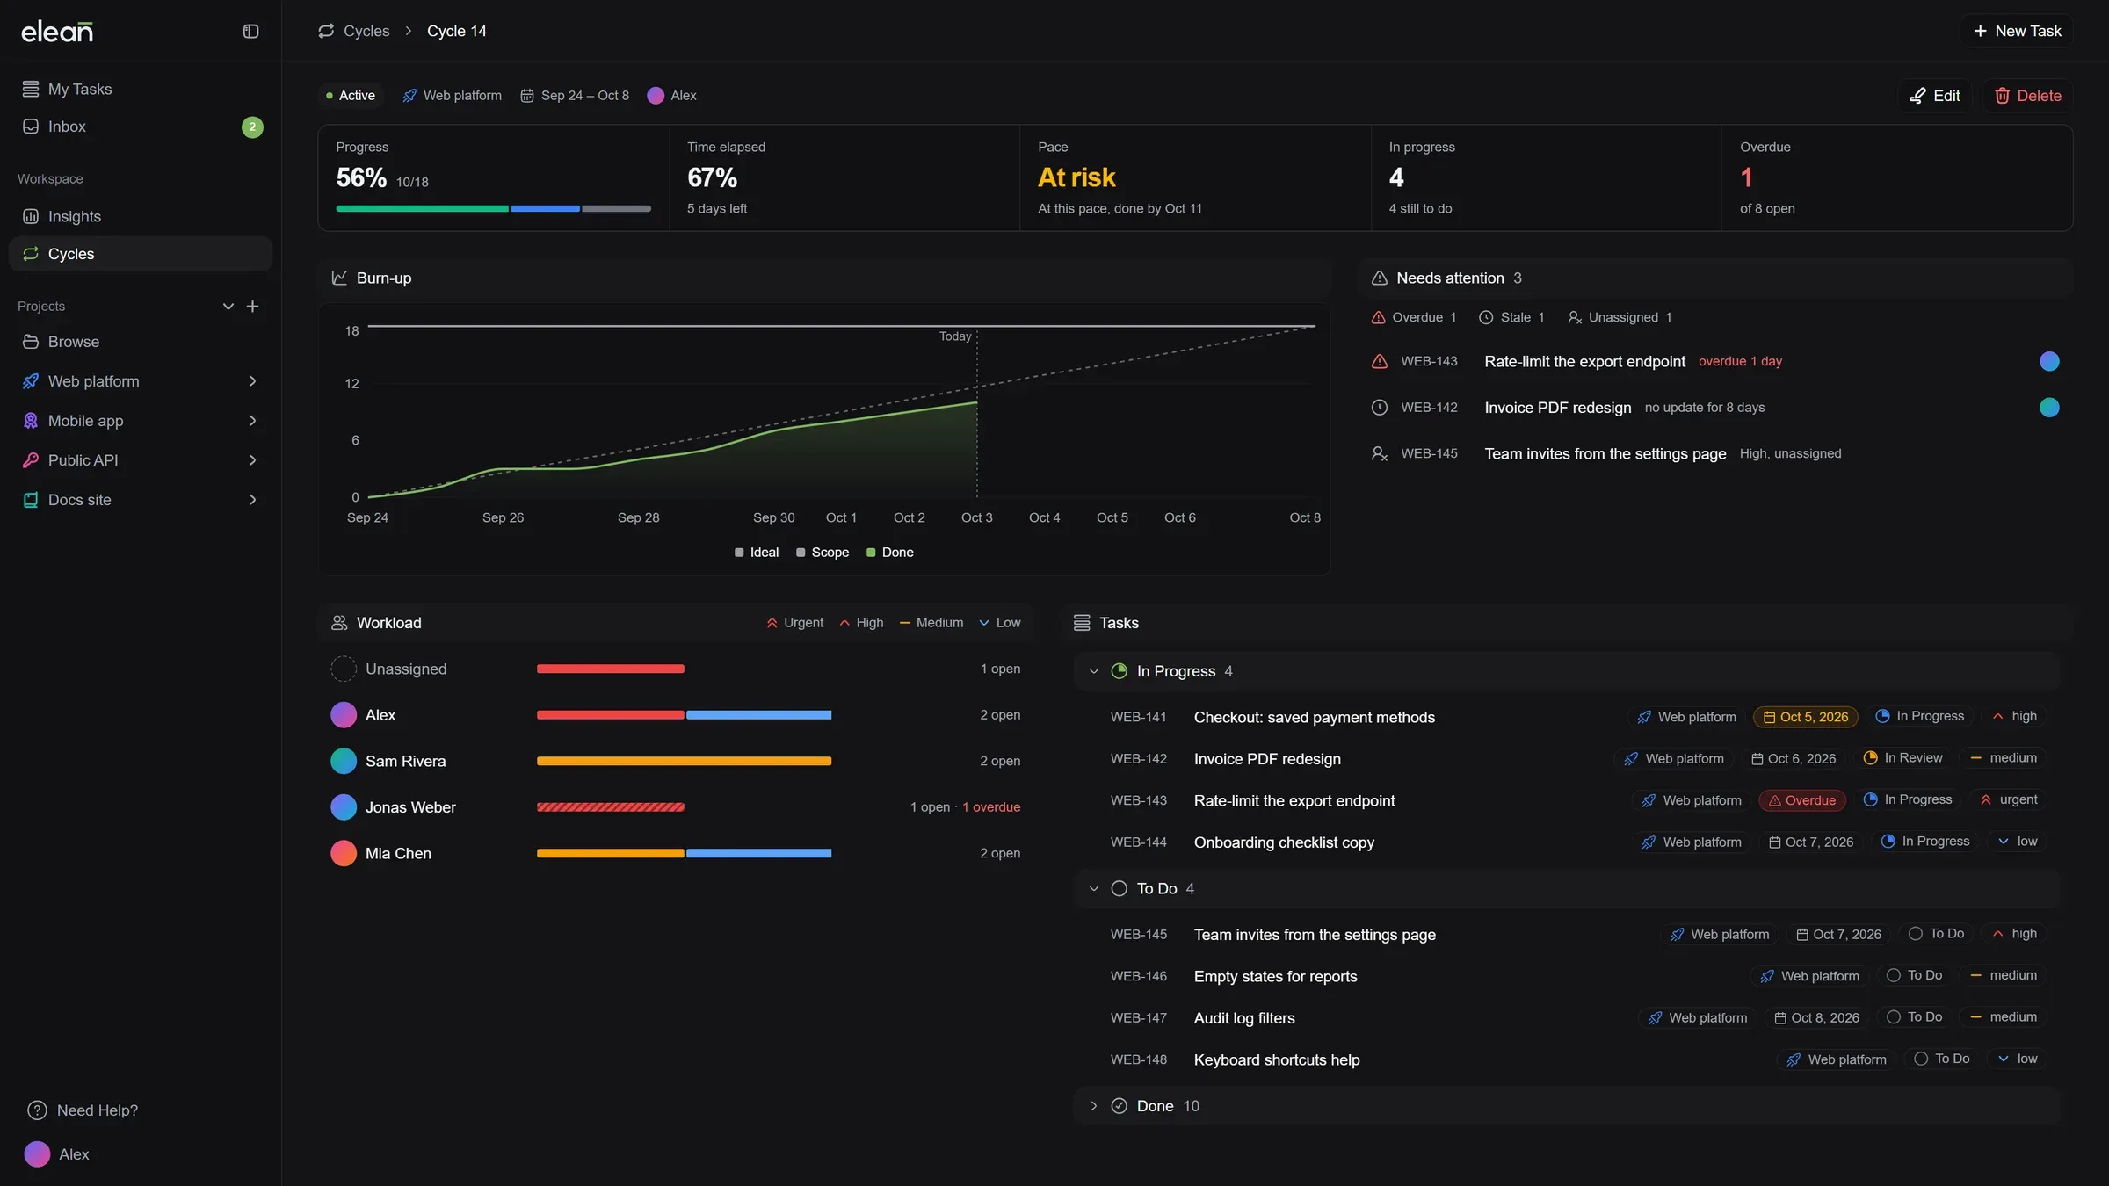Add a new project with the plus icon
Screen dimensions: 2109x1186
(253, 307)
